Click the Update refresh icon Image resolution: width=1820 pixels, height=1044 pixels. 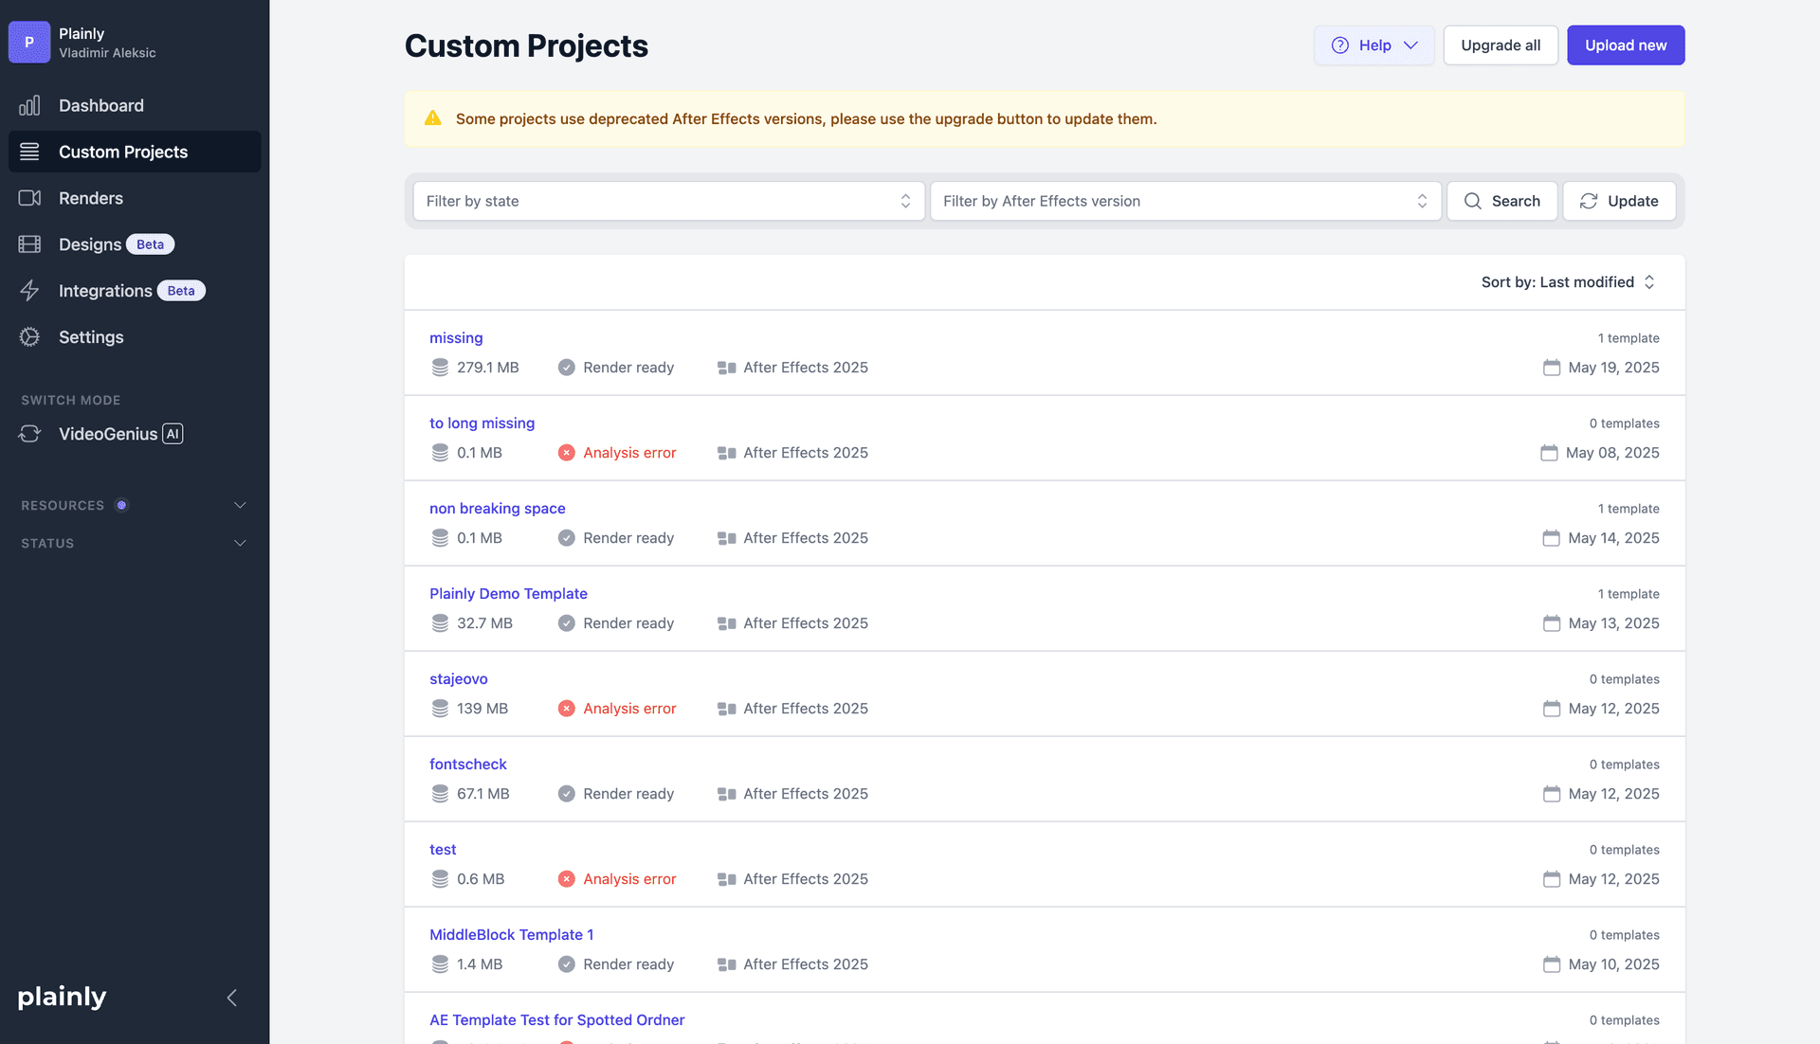click(x=1588, y=201)
